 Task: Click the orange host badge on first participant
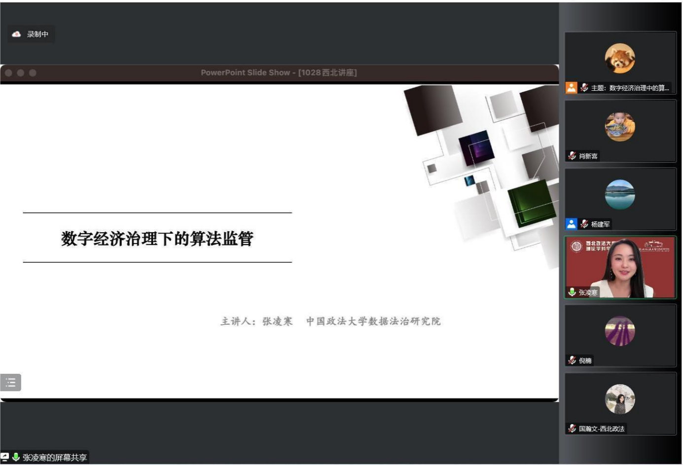(571, 88)
